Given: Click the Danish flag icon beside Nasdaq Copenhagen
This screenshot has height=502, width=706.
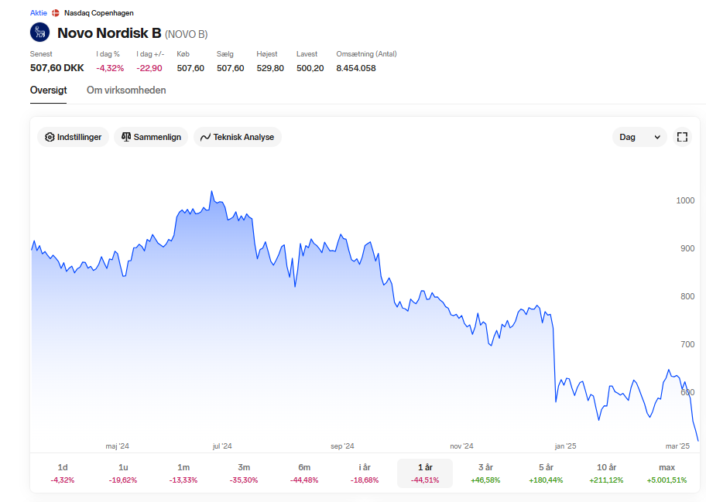Looking at the screenshot, I should click(56, 13).
